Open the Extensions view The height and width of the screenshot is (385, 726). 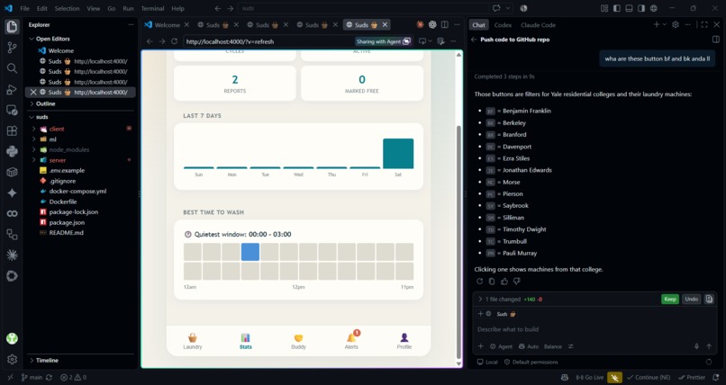pos(12,130)
